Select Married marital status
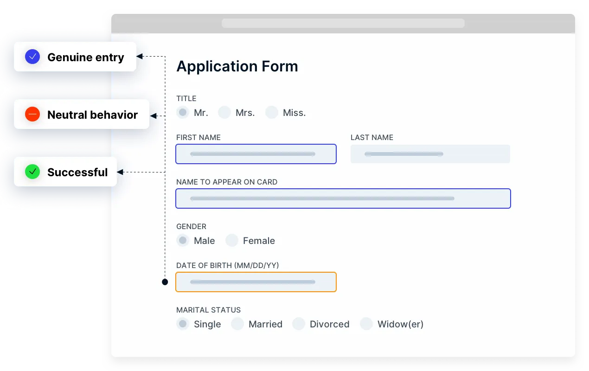 click(237, 324)
